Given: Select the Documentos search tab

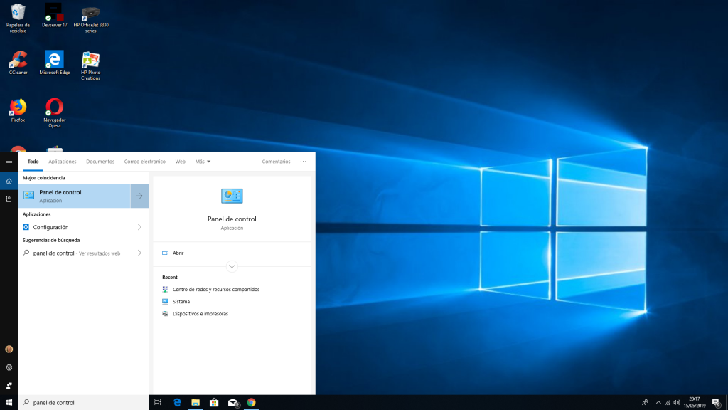Looking at the screenshot, I should pyautogui.click(x=100, y=162).
